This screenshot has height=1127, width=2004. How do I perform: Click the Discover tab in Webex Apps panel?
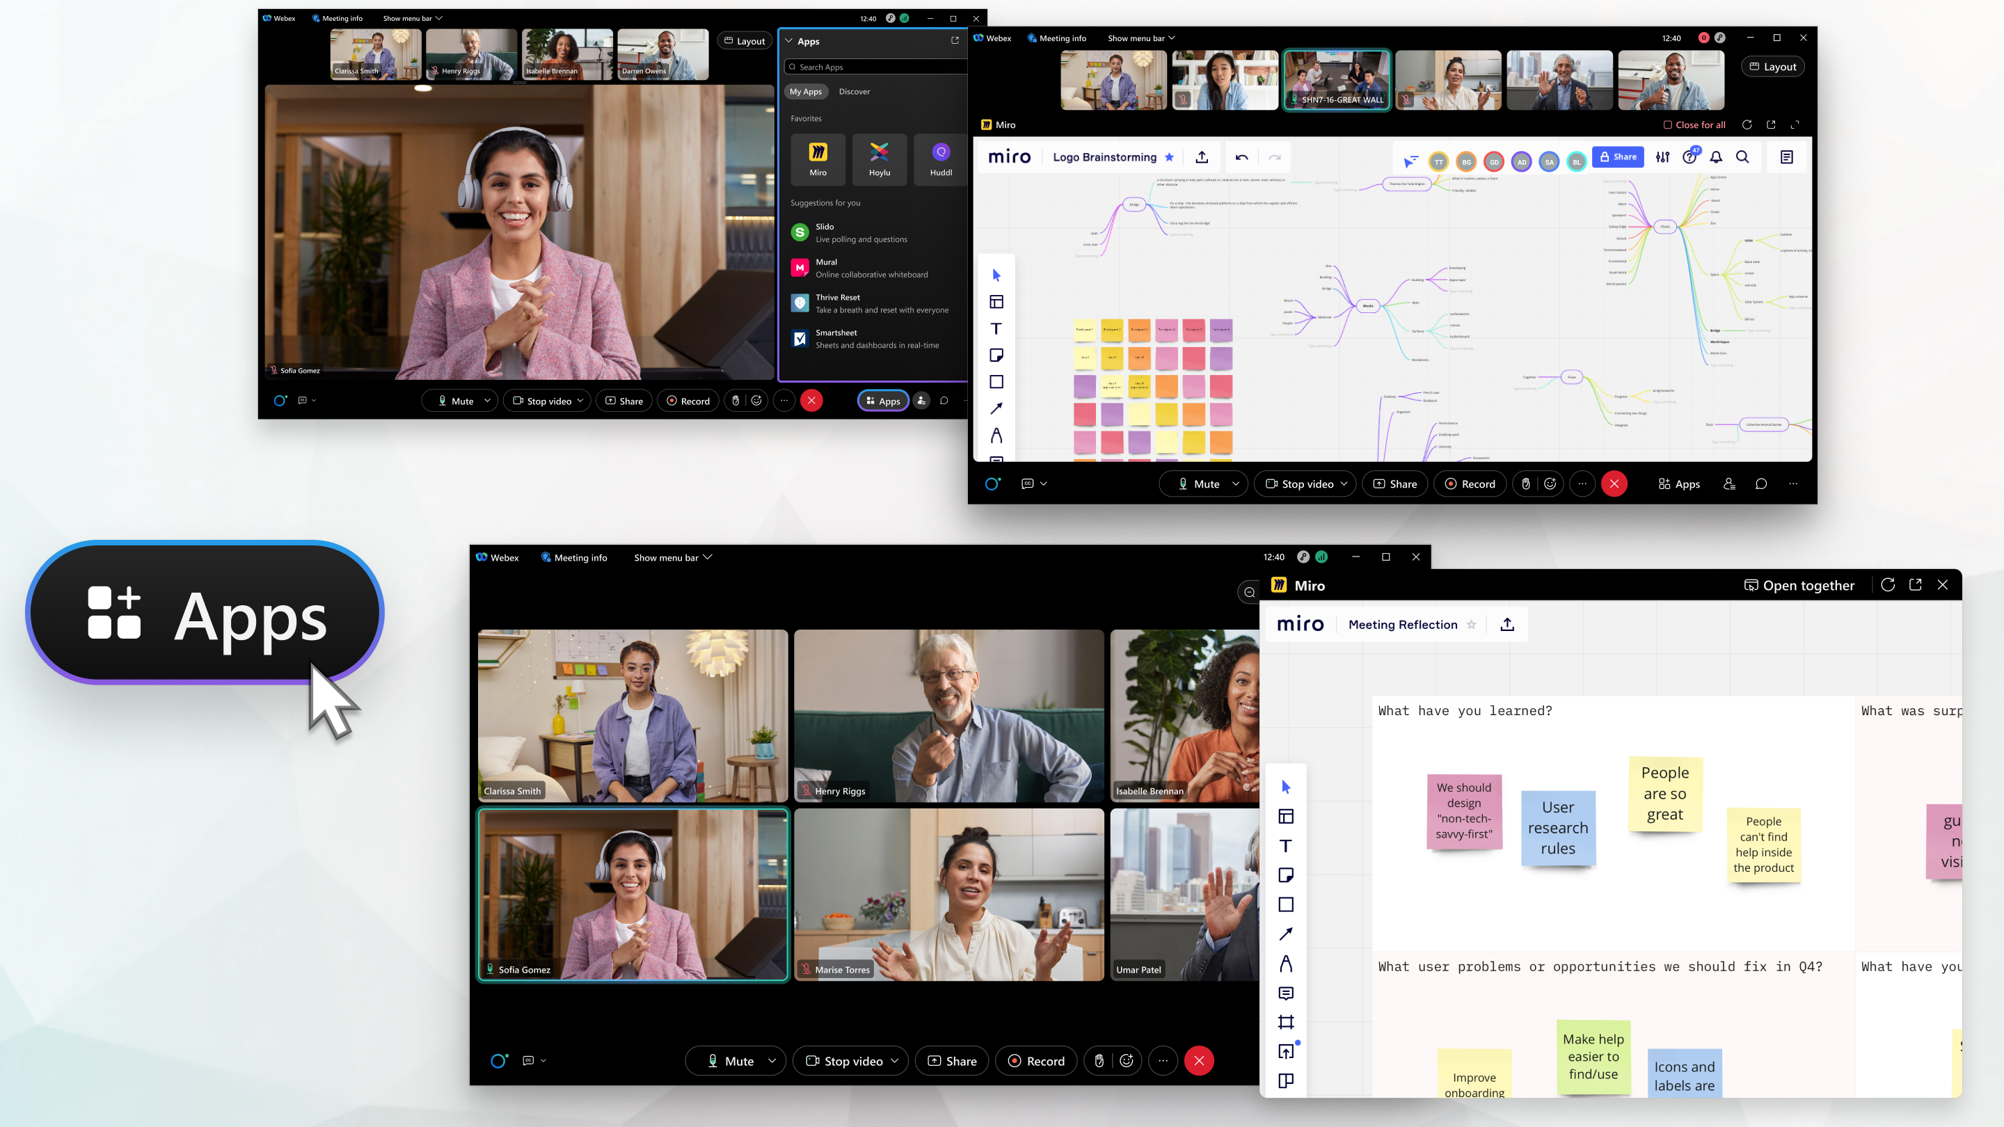(853, 93)
